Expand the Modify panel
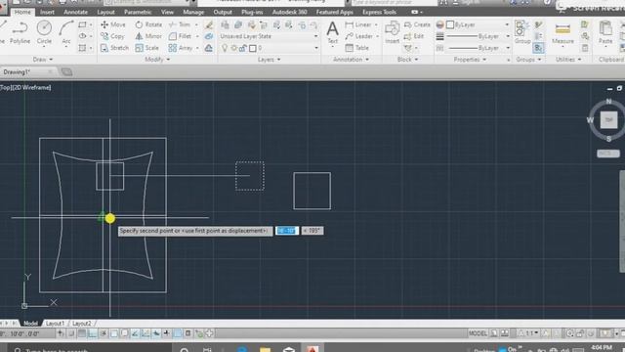625x352 pixels. (157, 60)
